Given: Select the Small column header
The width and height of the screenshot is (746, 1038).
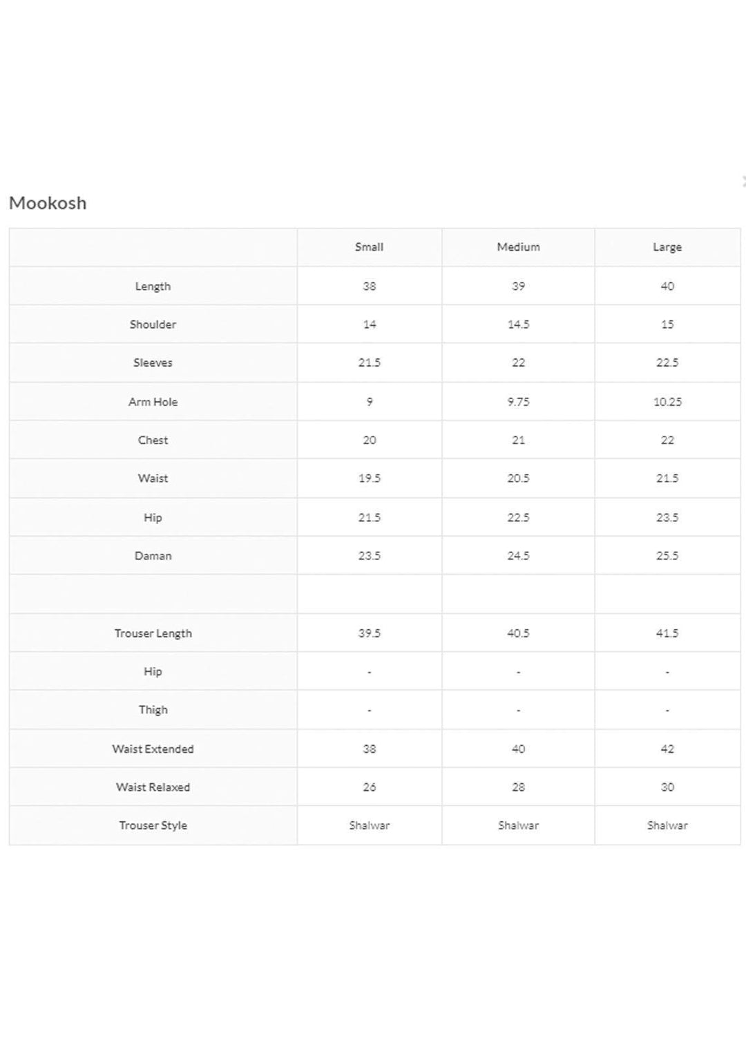Looking at the screenshot, I should [369, 247].
